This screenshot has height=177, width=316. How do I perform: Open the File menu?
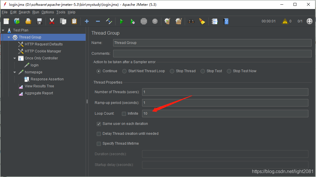point(4,12)
